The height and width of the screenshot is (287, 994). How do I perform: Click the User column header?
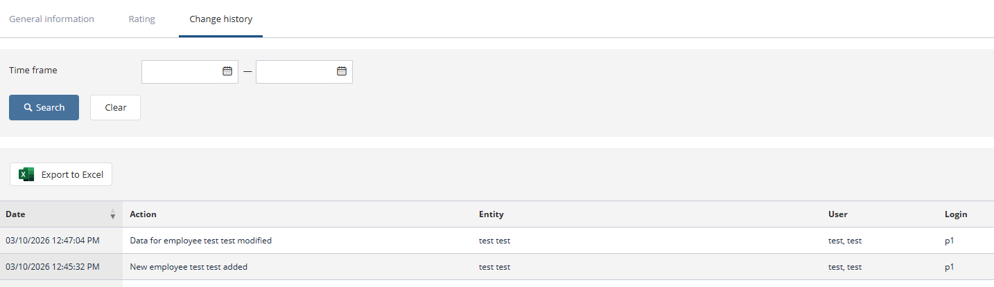838,214
